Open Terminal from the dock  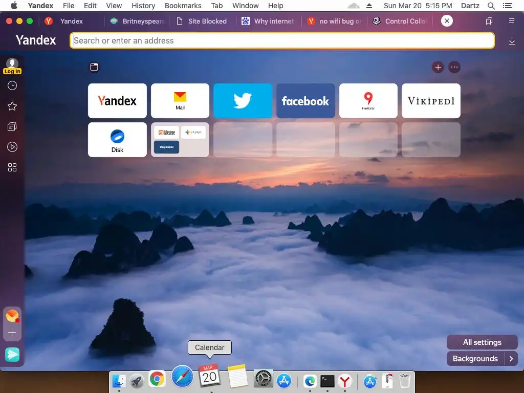coord(327,381)
